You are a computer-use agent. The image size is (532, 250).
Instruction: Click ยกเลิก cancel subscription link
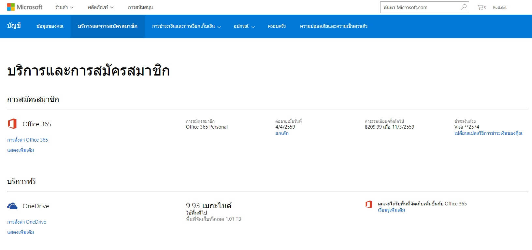[x=282, y=133]
